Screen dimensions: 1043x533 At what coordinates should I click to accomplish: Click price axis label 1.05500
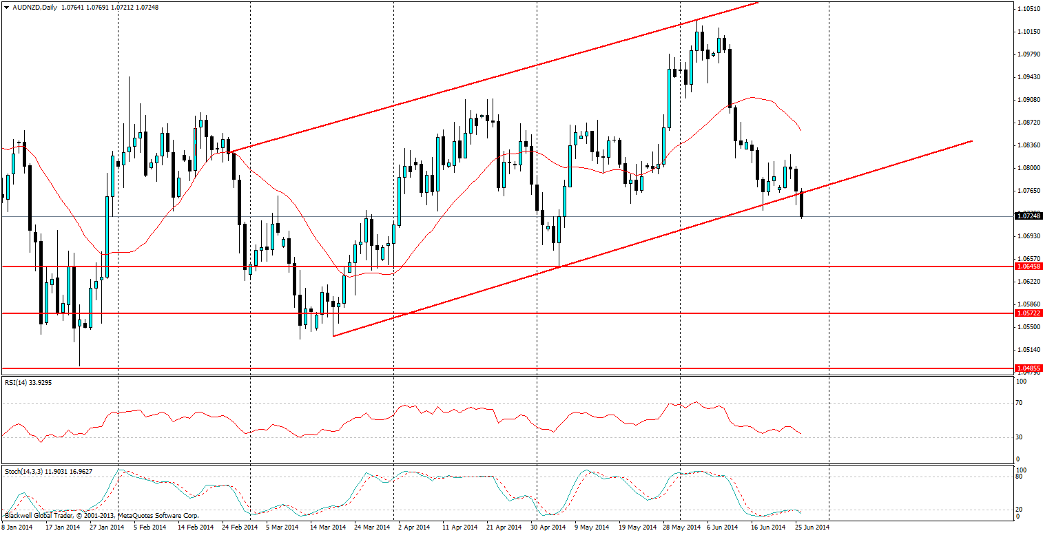click(x=1029, y=327)
